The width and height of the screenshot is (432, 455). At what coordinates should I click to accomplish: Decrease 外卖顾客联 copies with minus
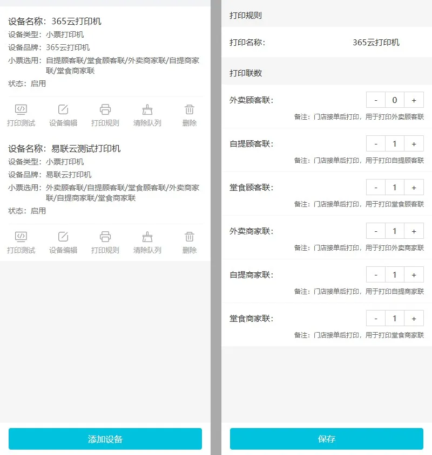click(x=376, y=100)
